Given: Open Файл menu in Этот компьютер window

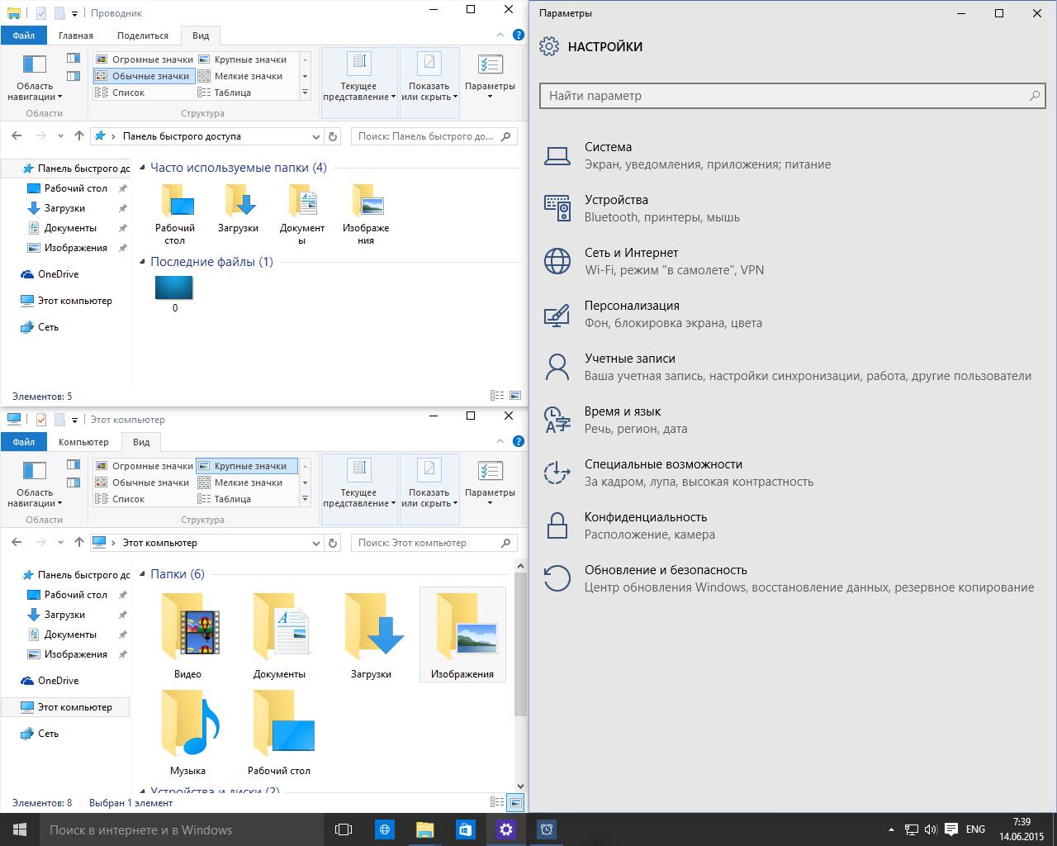Looking at the screenshot, I should click(x=24, y=442).
